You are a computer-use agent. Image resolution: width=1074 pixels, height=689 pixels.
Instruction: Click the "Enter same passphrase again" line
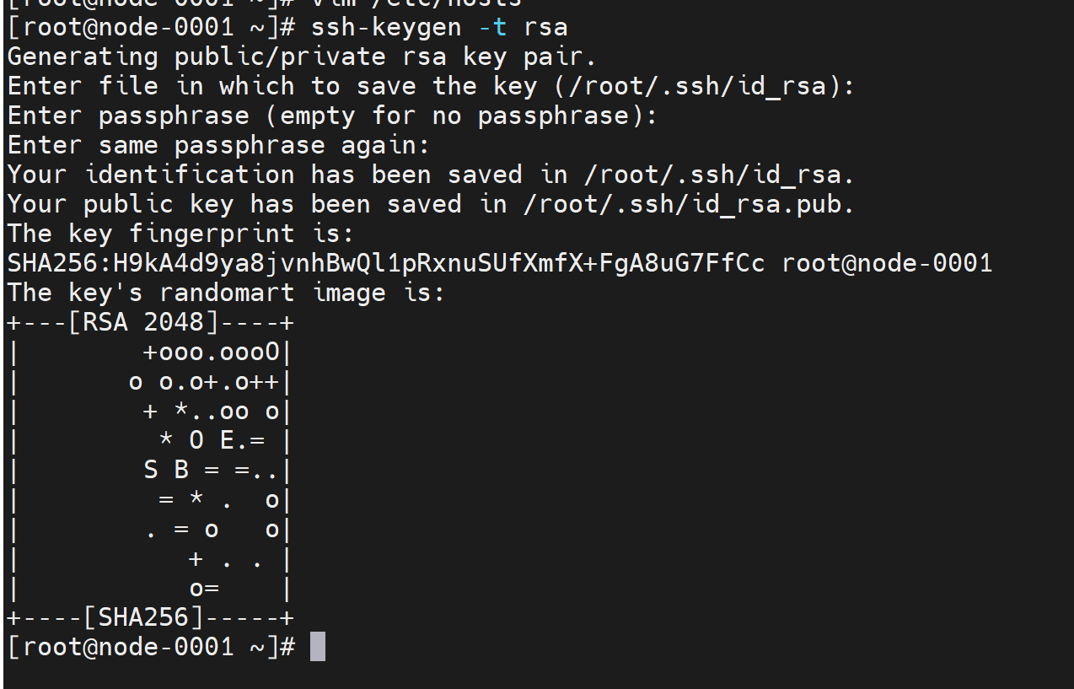tap(219, 145)
